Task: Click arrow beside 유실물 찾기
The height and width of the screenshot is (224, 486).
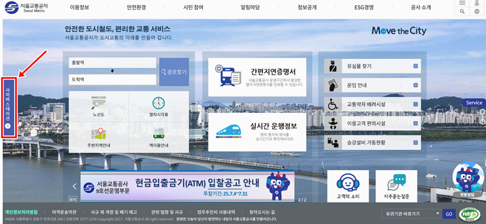Action: [x=416, y=66]
